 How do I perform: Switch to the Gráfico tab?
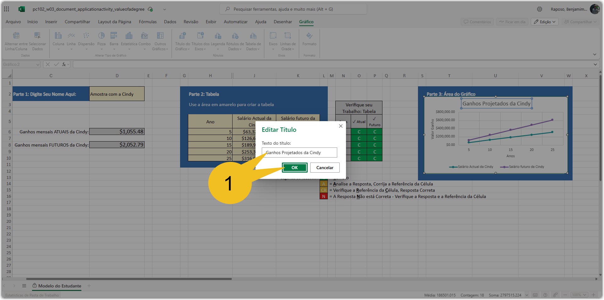click(x=306, y=22)
